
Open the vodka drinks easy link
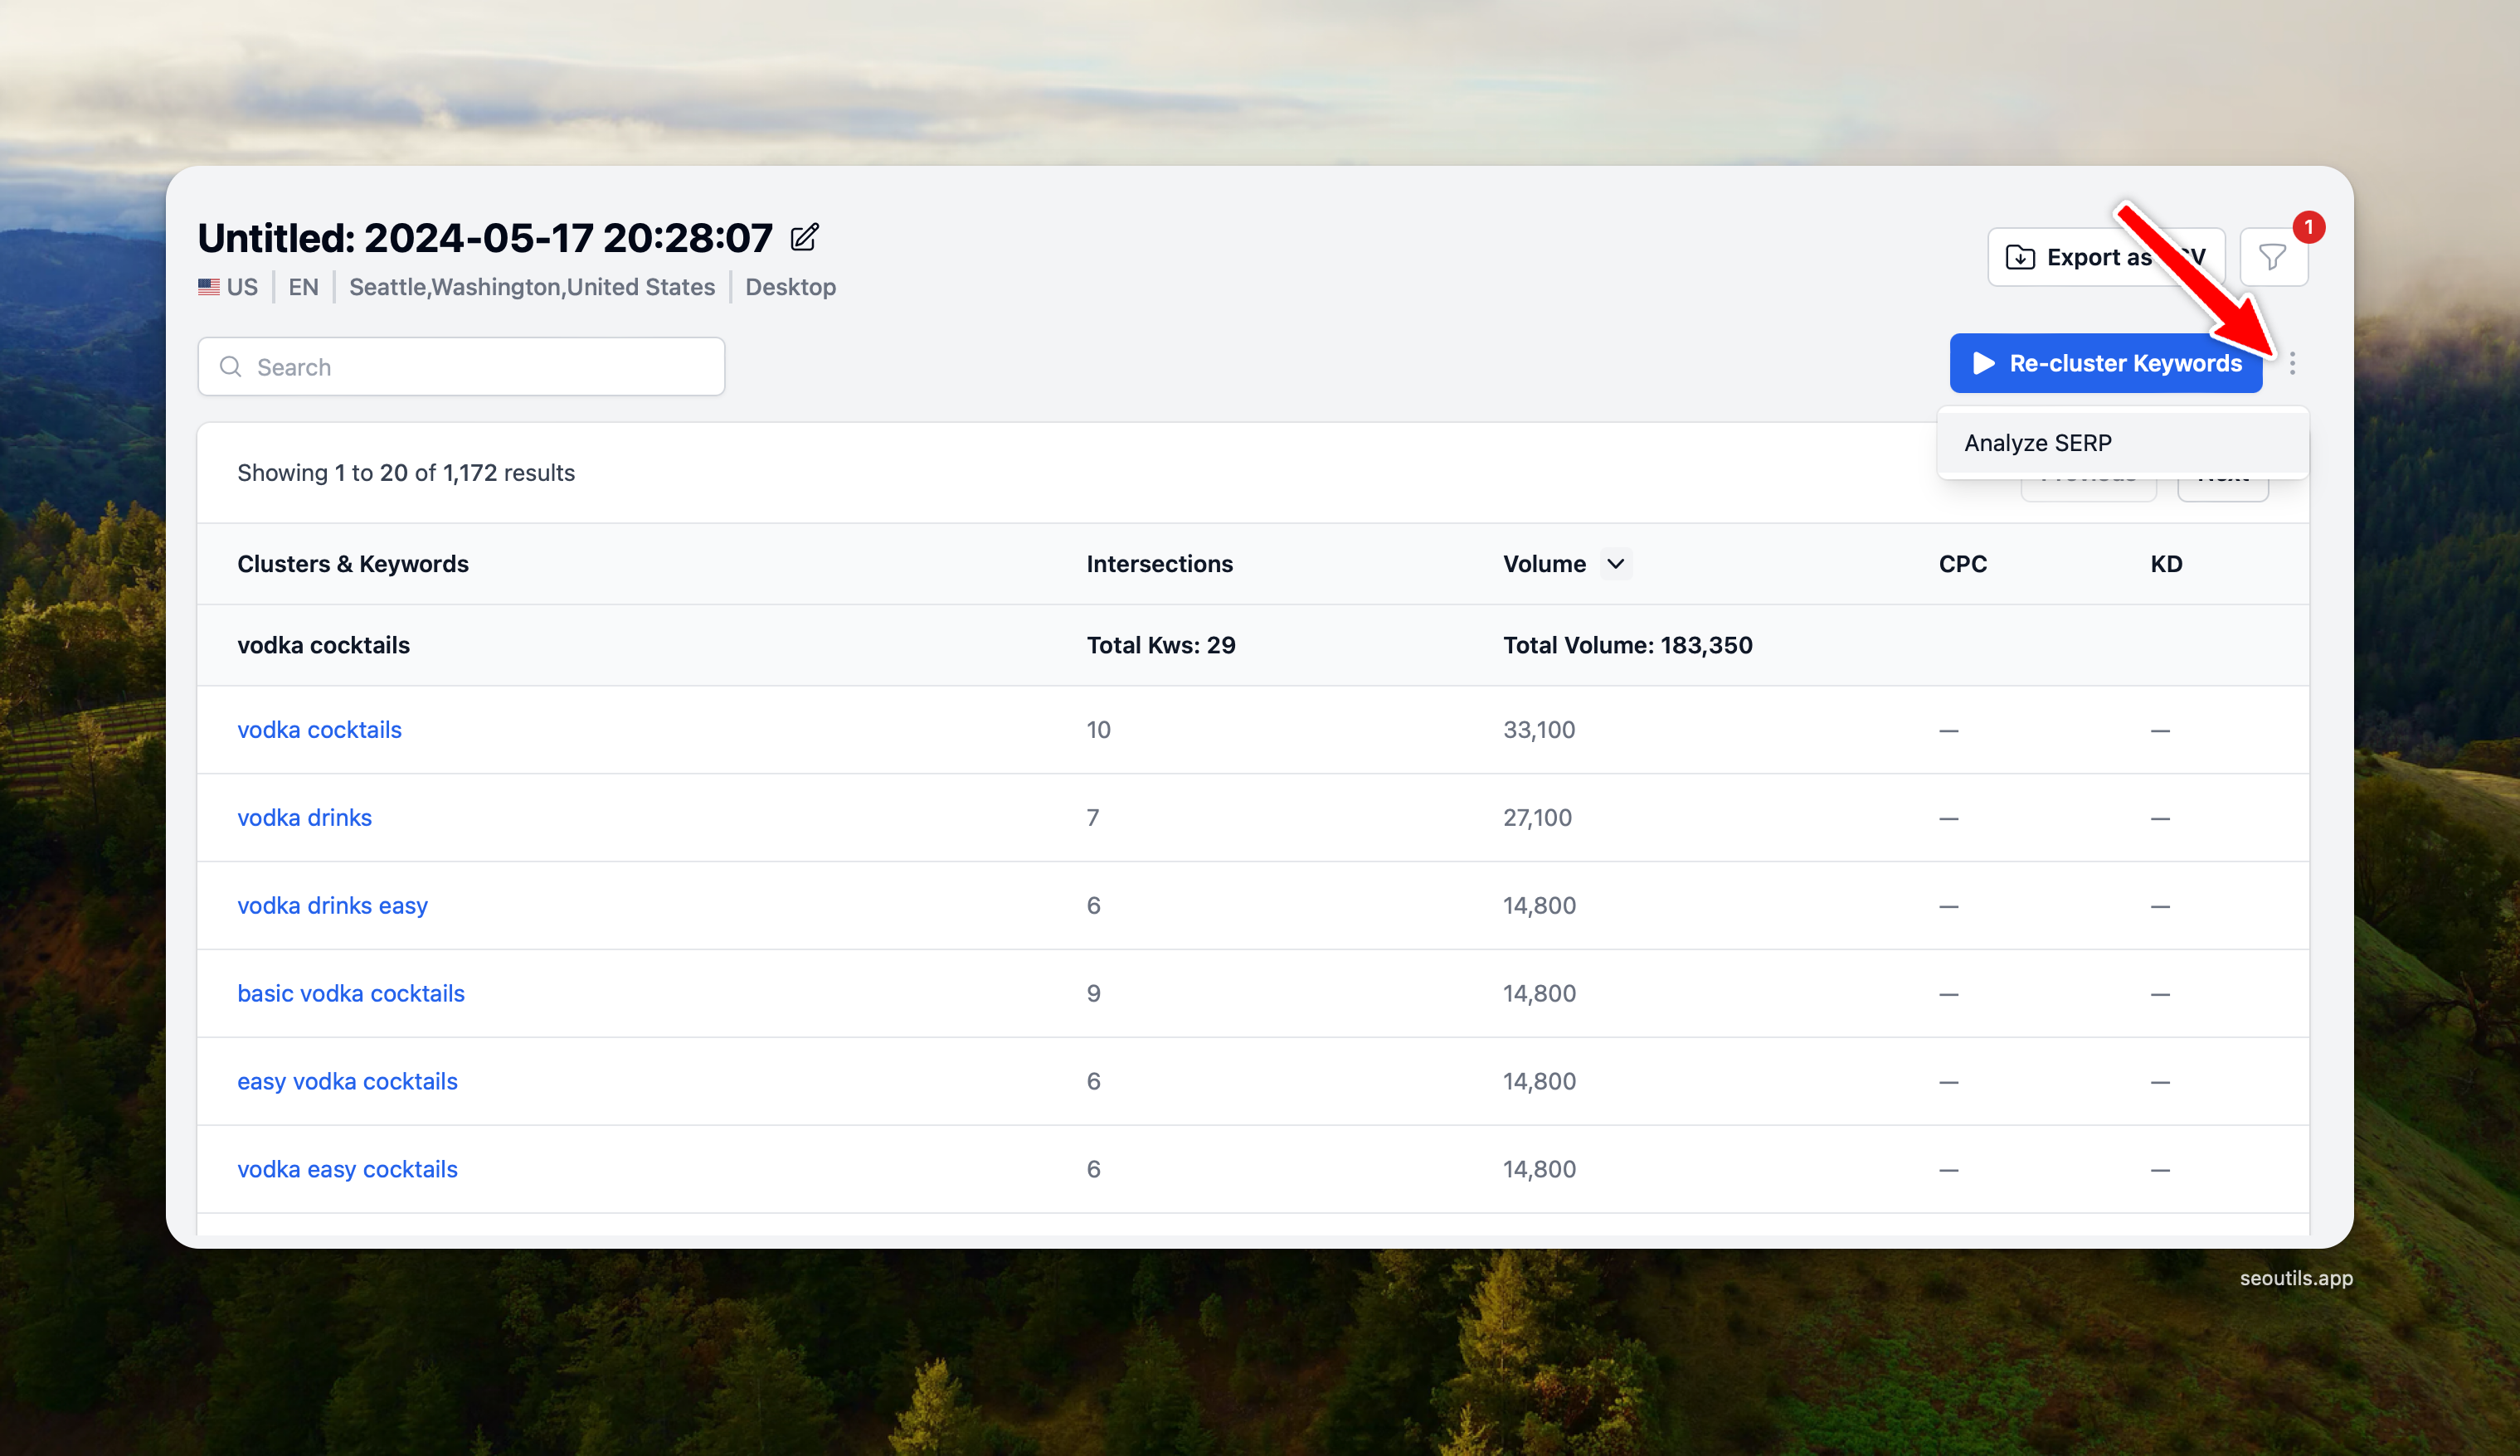coord(332,906)
